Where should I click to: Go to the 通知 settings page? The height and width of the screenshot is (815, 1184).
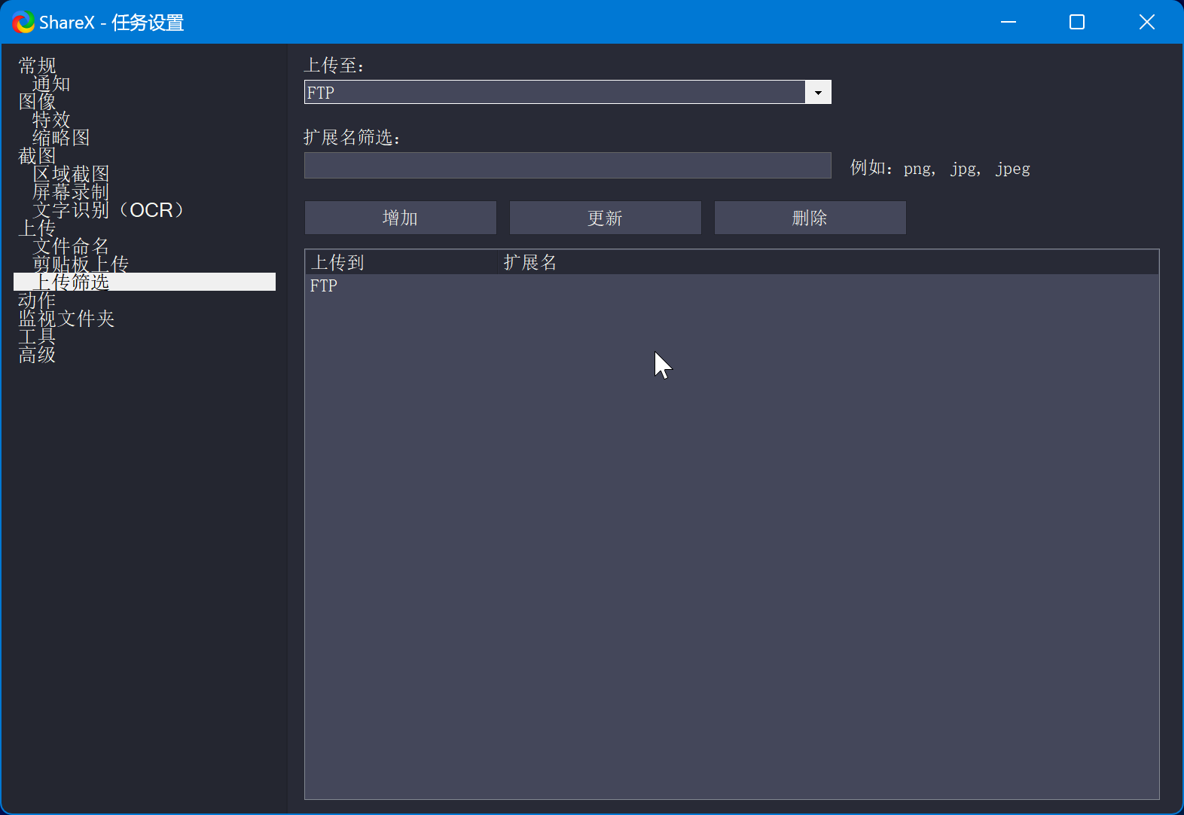click(x=51, y=84)
